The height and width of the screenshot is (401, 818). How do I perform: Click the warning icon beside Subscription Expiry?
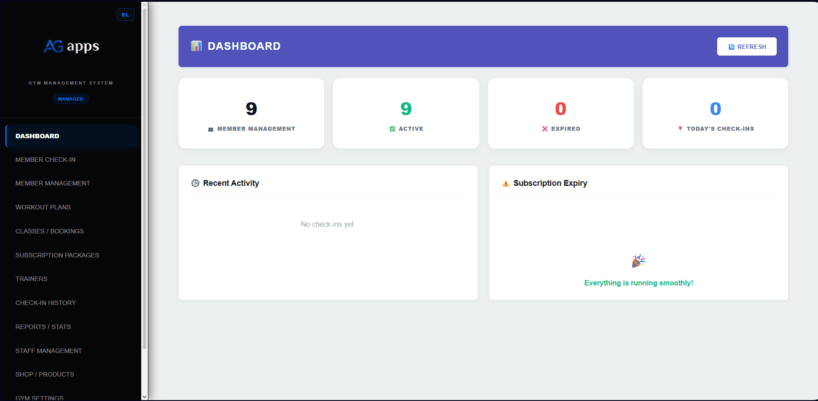click(505, 183)
